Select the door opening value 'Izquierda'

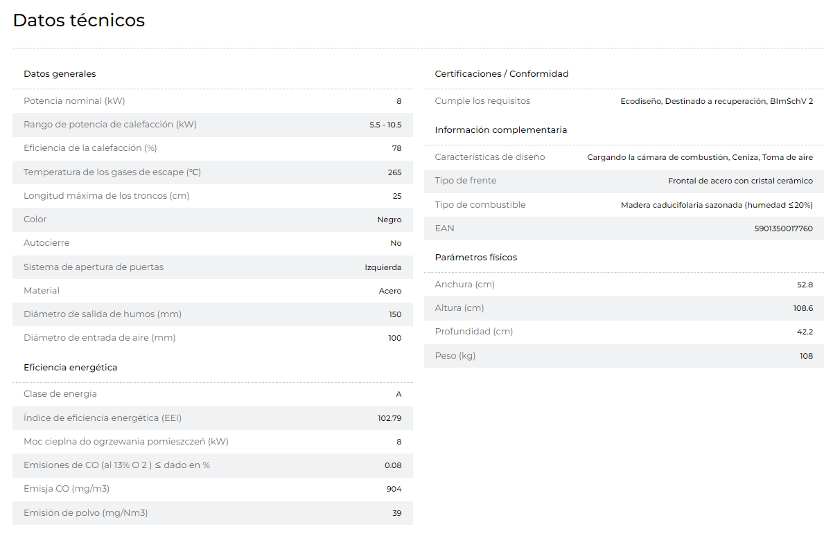[383, 267]
